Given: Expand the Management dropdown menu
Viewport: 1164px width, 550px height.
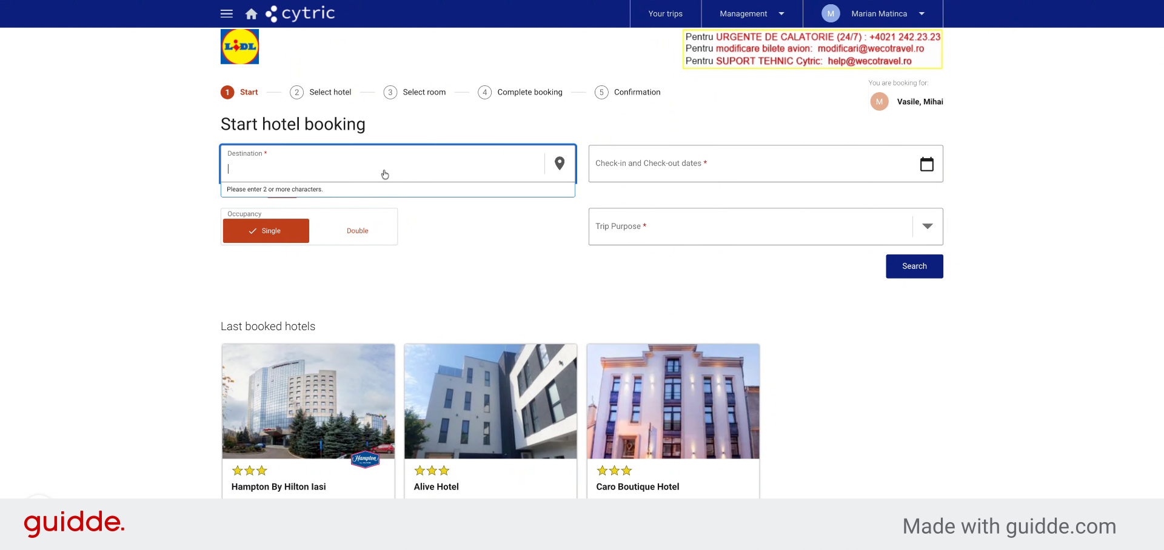Looking at the screenshot, I should click(752, 13).
